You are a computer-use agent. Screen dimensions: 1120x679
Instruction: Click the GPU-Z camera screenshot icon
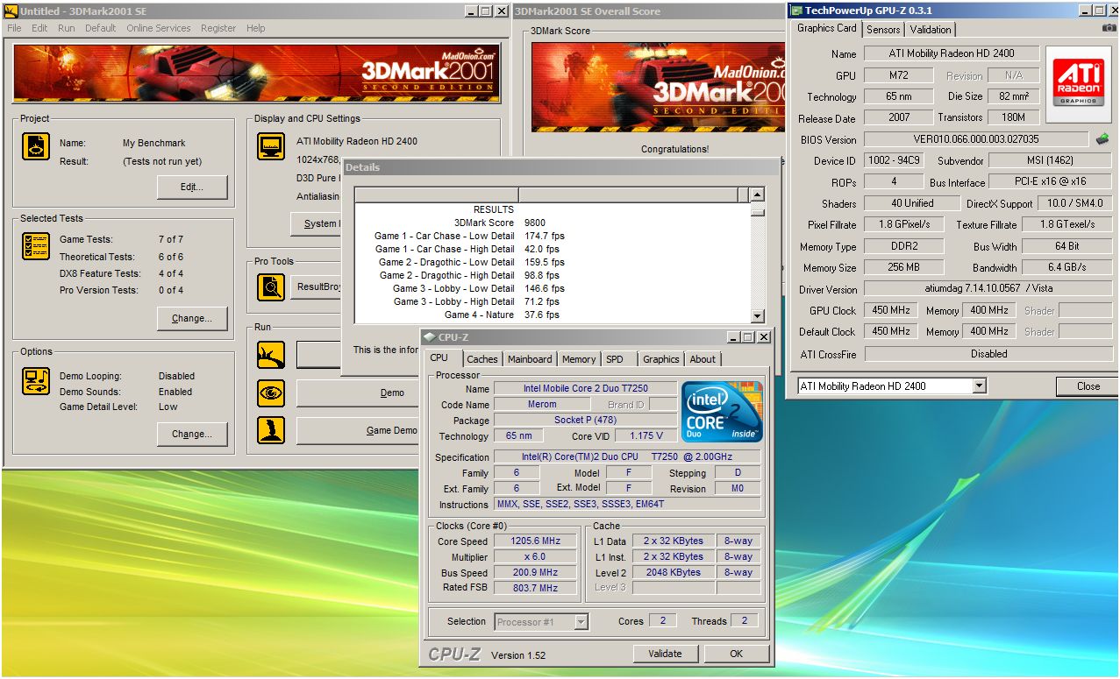[1109, 28]
